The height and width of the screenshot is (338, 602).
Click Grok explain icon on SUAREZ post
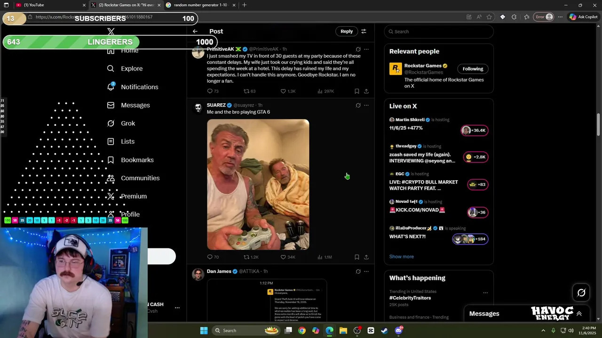pos(358,105)
